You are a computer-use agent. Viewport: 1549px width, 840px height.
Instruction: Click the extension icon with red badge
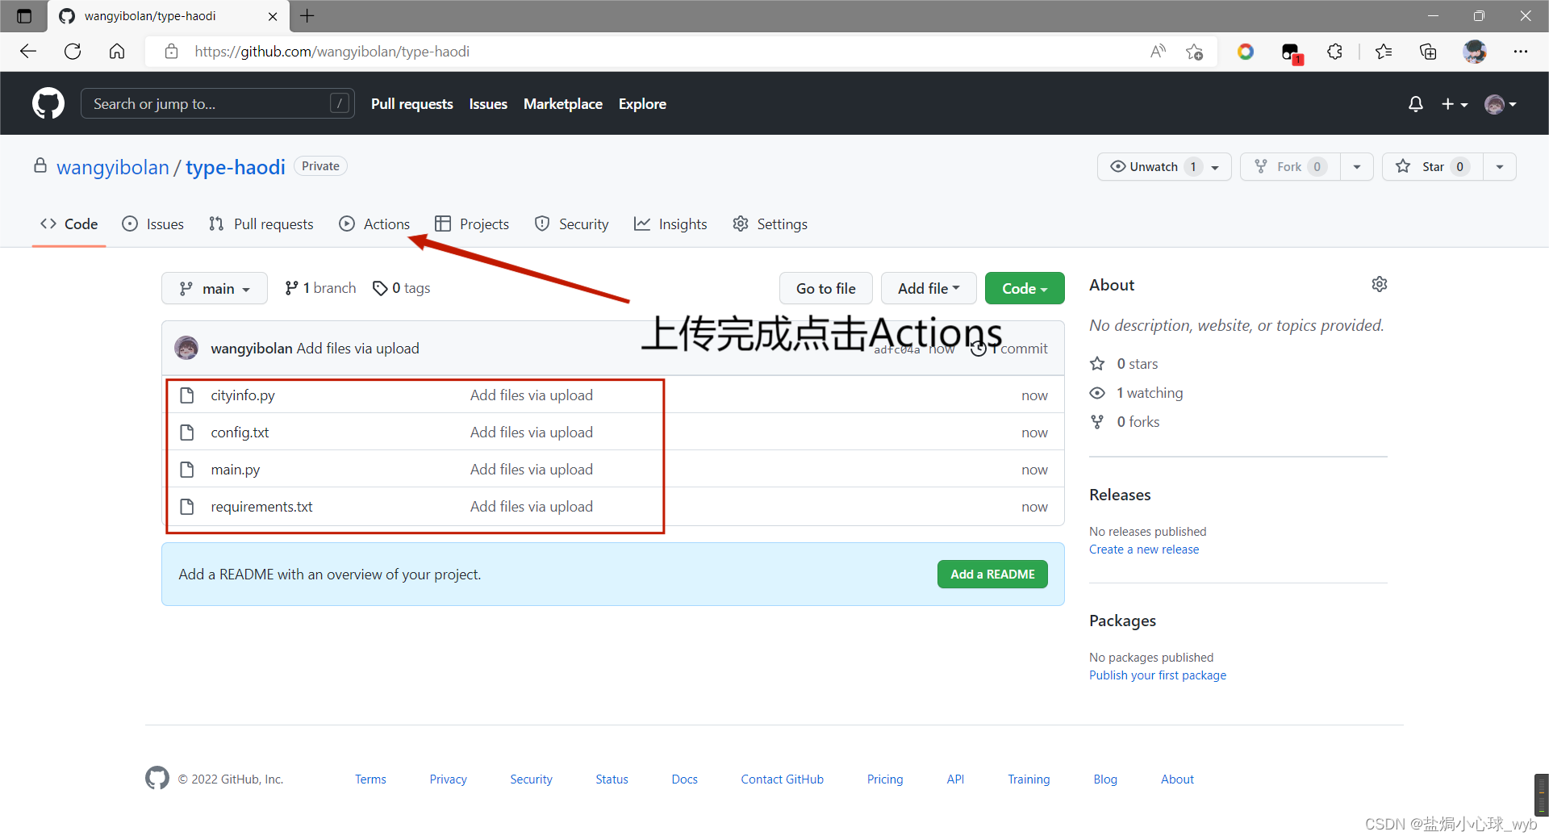pos(1292,53)
